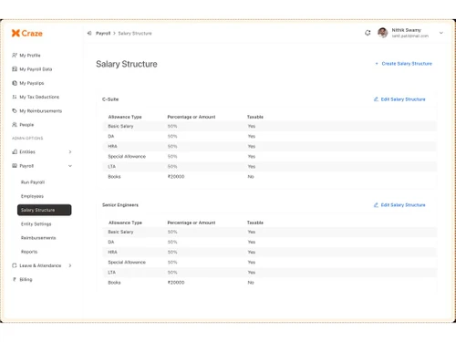Click Edit Salary Structure for Senior Engineers
456x342 pixels.
click(x=403, y=205)
